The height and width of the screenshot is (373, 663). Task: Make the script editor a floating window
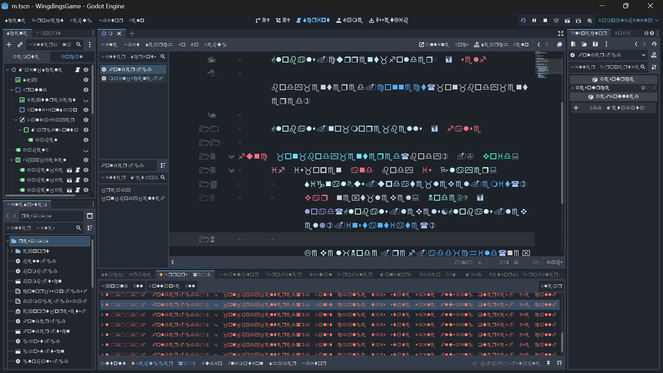tap(559, 45)
